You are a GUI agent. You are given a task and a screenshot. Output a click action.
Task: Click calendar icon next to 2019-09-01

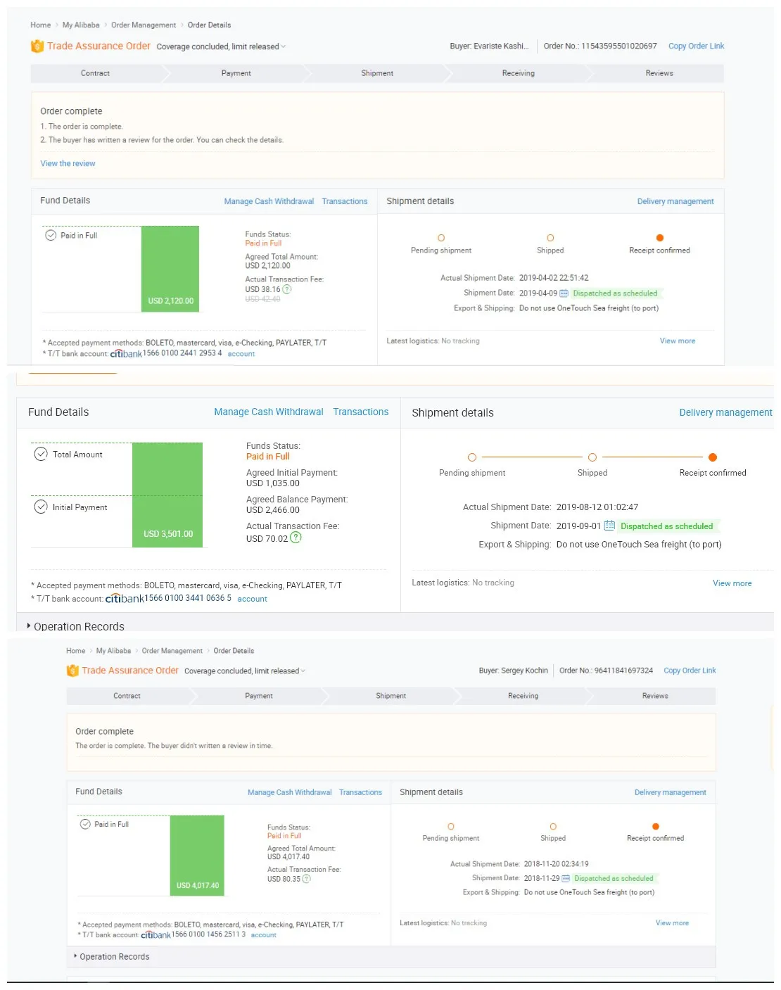point(609,526)
